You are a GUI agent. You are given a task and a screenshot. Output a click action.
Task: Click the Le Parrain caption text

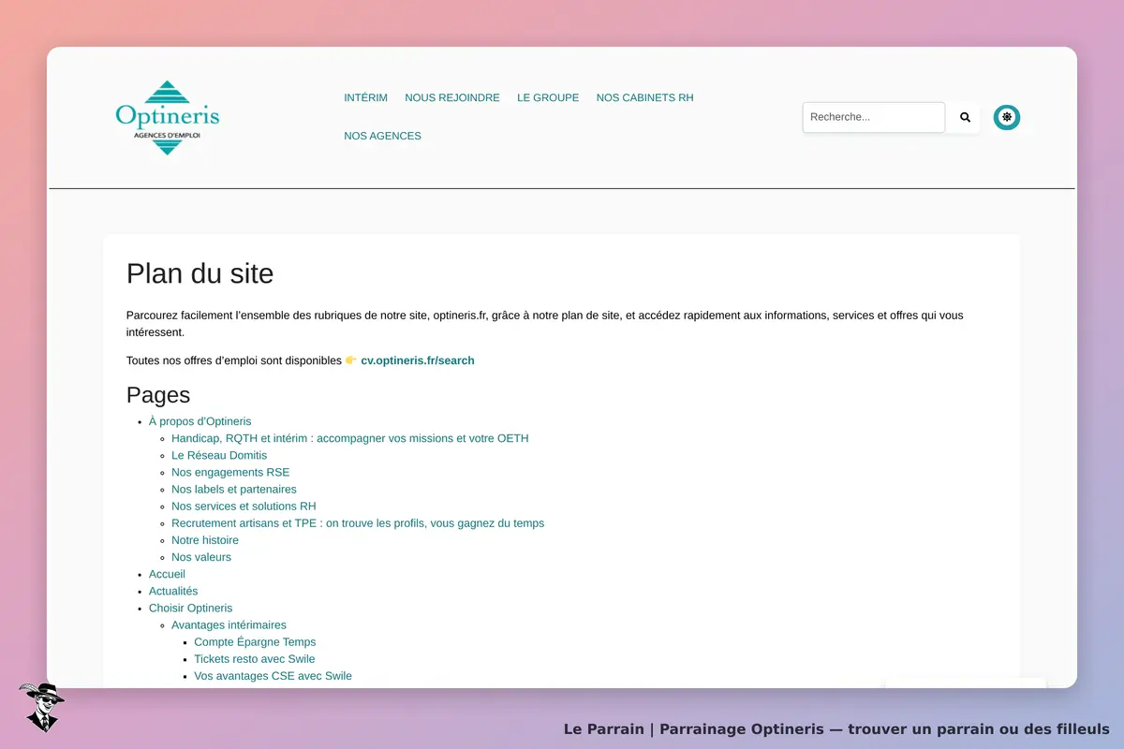pyautogui.click(x=836, y=728)
